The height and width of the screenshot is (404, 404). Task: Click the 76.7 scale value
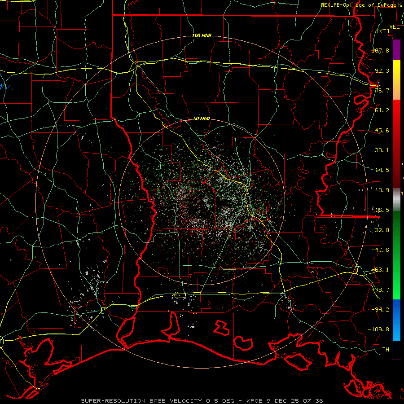(x=382, y=90)
